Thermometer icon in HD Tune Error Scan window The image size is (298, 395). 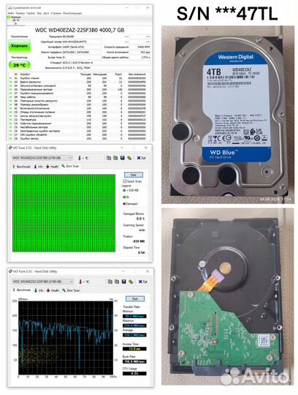point(80,158)
